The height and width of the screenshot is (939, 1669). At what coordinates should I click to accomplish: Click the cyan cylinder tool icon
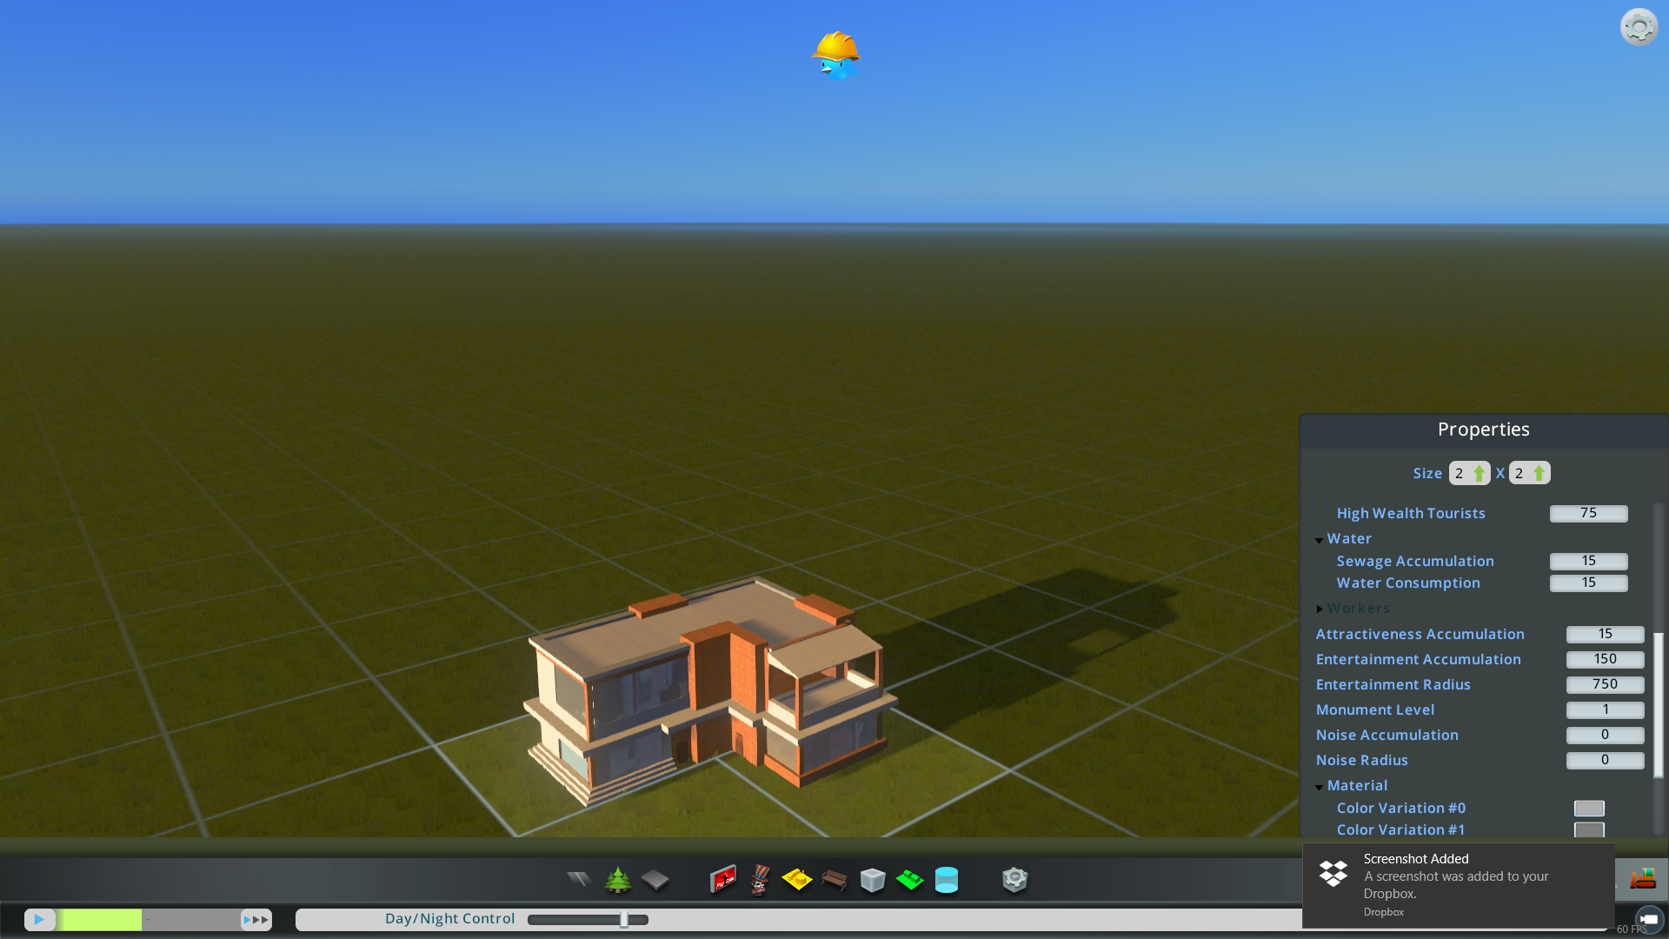point(947,880)
